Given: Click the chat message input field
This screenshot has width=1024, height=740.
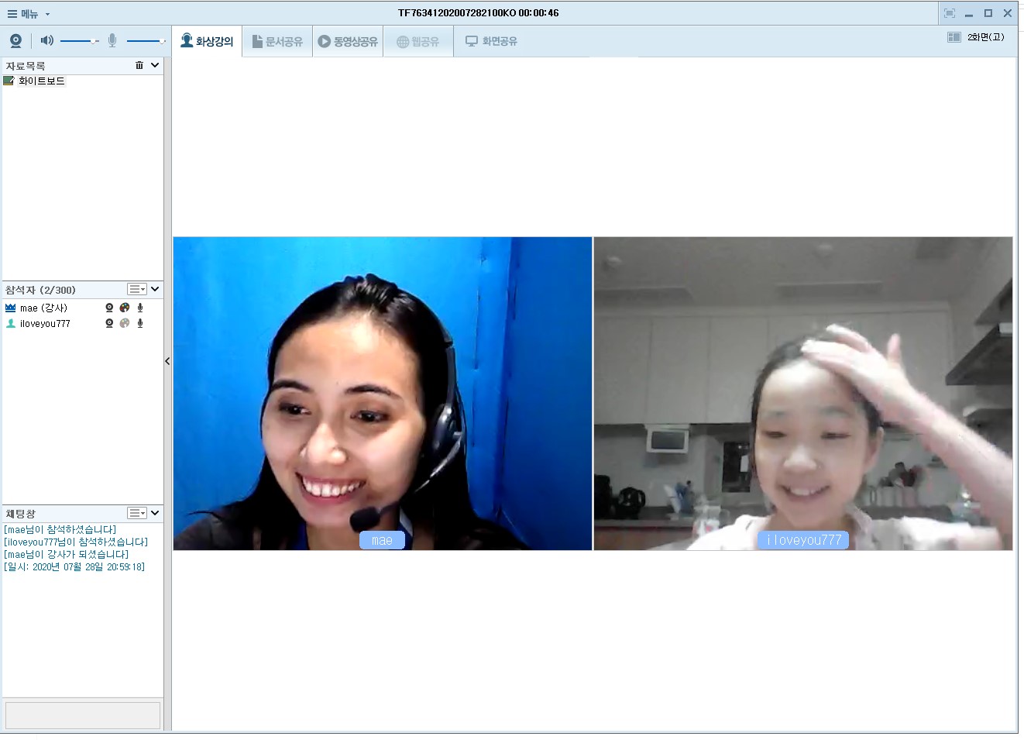Looking at the screenshot, I should [83, 714].
